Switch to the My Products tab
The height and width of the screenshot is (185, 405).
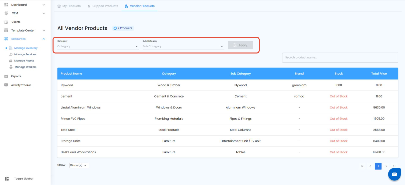click(69, 6)
